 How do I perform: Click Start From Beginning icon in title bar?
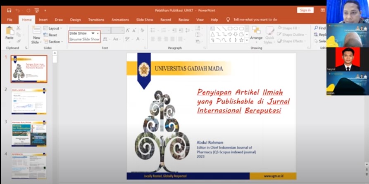click(x=36, y=10)
